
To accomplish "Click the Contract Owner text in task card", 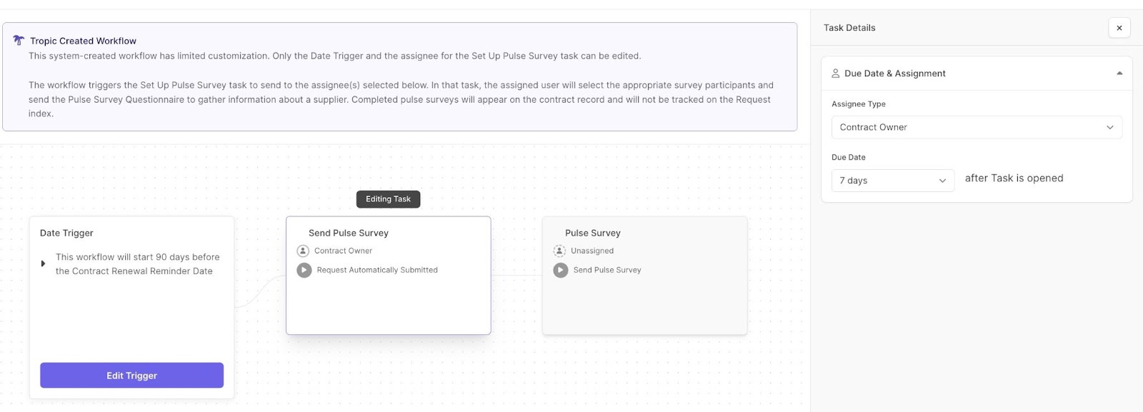I will pos(343,251).
